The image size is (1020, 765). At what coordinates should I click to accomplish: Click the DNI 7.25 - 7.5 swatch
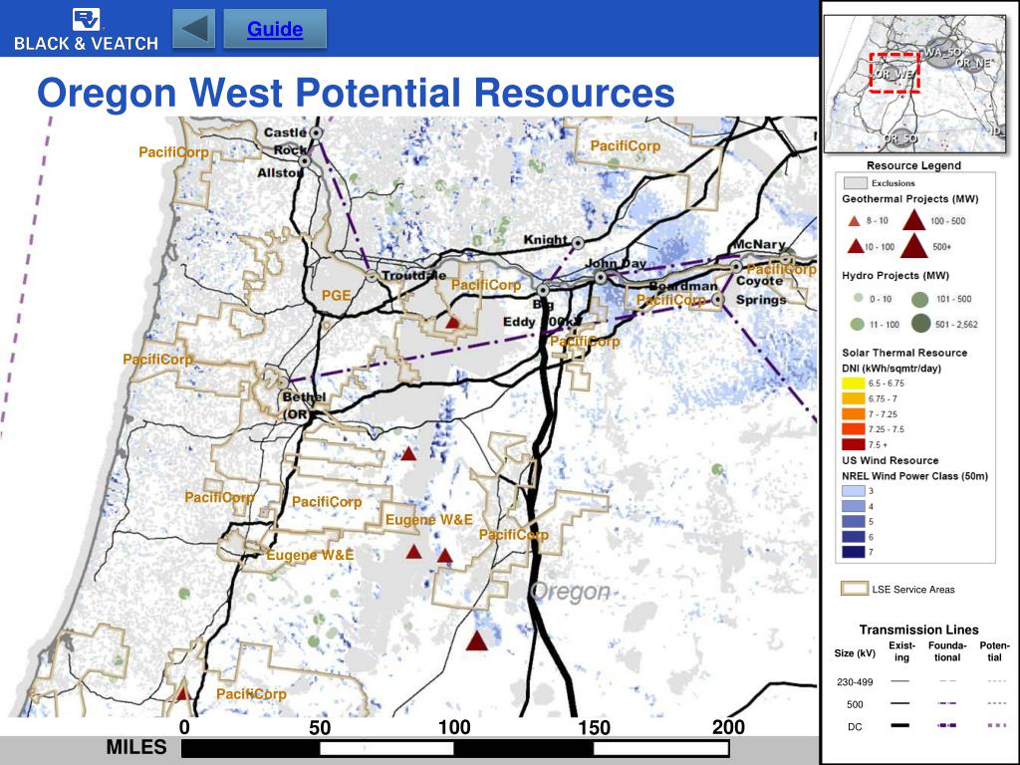click(854, 429)
